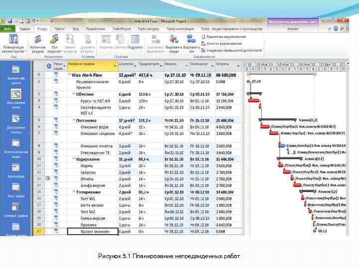Click the info indicator column header icon
The height and width of the screenshot is (269, 359).
coord(48,66)
